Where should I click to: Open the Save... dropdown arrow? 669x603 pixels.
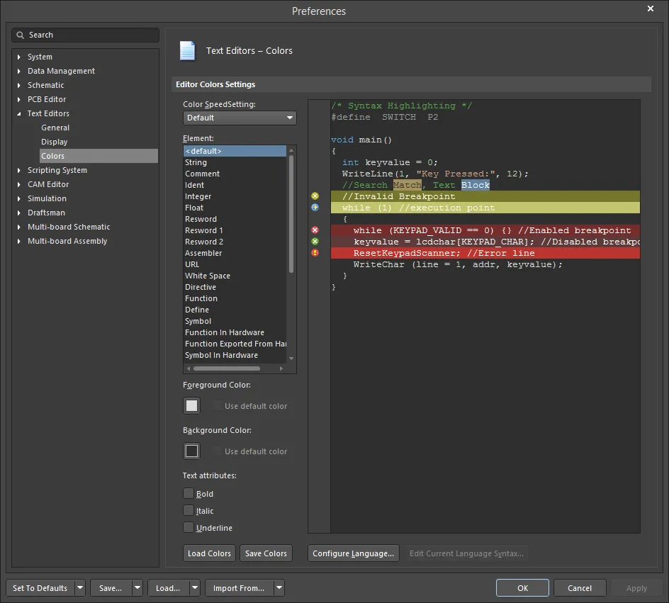(x=137, y=587)
